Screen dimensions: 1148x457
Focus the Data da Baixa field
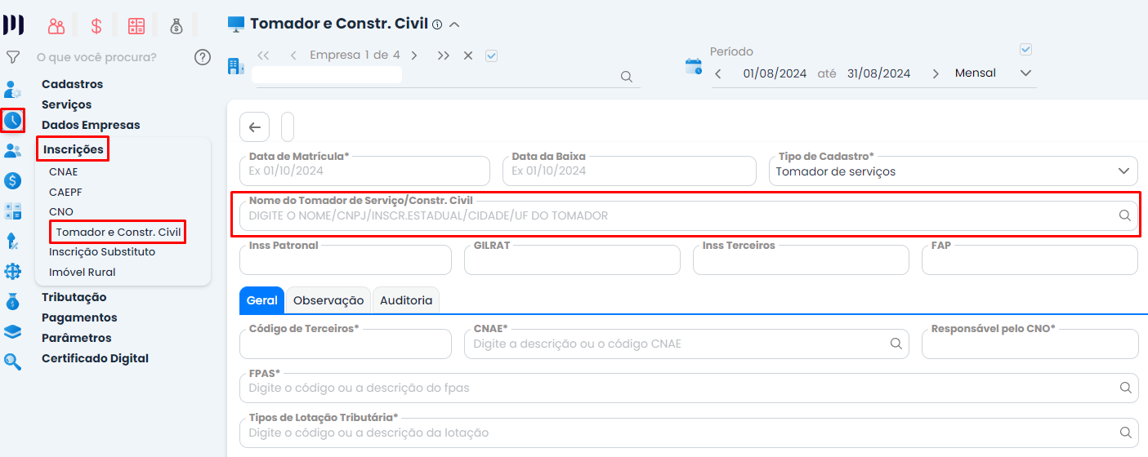629,171
